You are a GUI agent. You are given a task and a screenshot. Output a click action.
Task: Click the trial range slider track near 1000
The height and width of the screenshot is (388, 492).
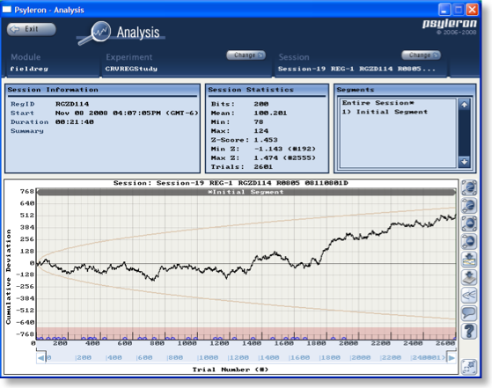tap(208, 357)
